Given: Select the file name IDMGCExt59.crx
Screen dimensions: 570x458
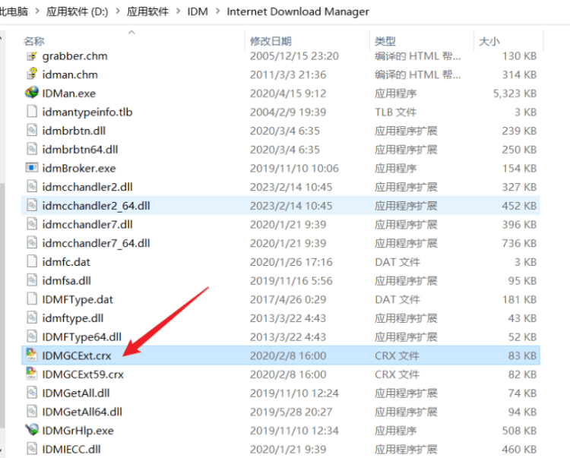Looking at the screenshot, I should [83, 374].
